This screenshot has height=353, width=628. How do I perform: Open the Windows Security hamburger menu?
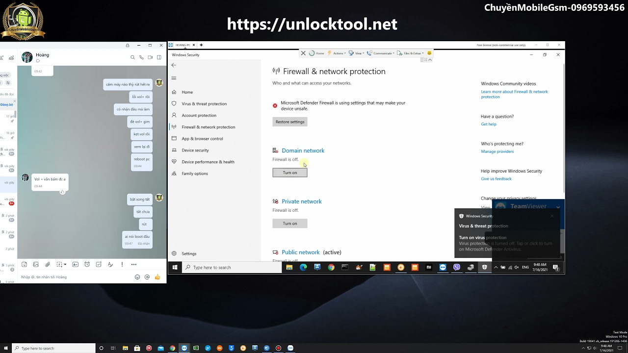tap(174, 78)
